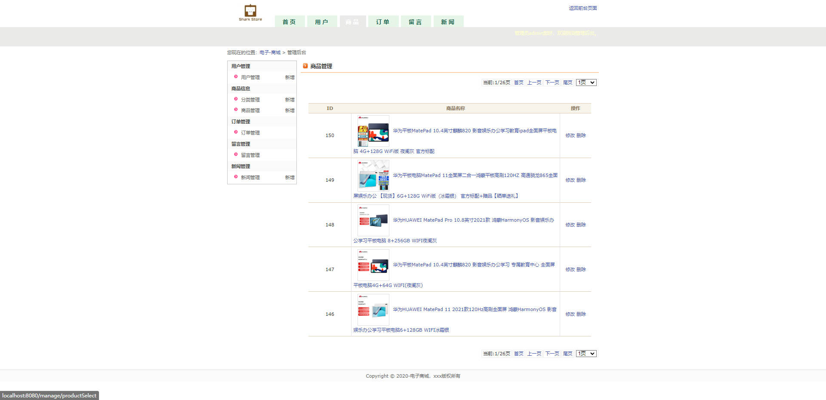
Task: Click the bullet icon beside 新闻管理 link
Action: tap(236, 177)
